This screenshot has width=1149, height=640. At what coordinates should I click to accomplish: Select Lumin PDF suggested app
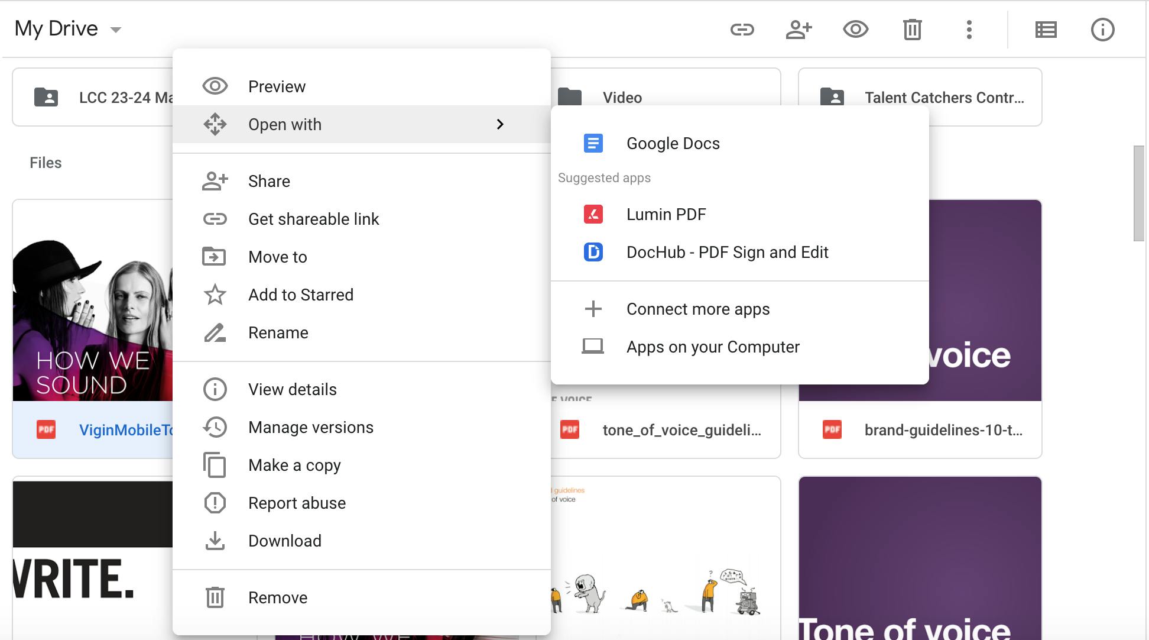(666, 214)
